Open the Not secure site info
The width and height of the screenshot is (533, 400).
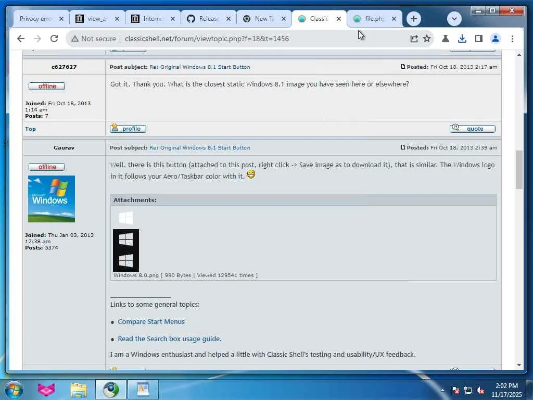pos(94,39)
